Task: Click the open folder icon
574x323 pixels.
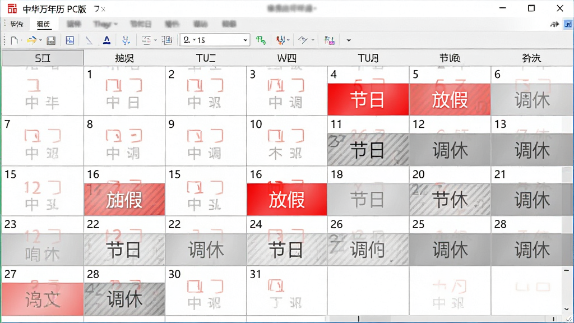Action: pos(31,40)
